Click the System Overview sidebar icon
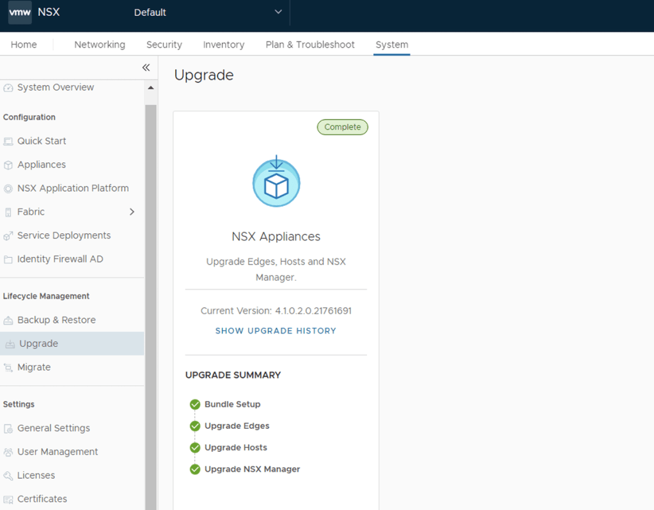 (x=8, y=88)
